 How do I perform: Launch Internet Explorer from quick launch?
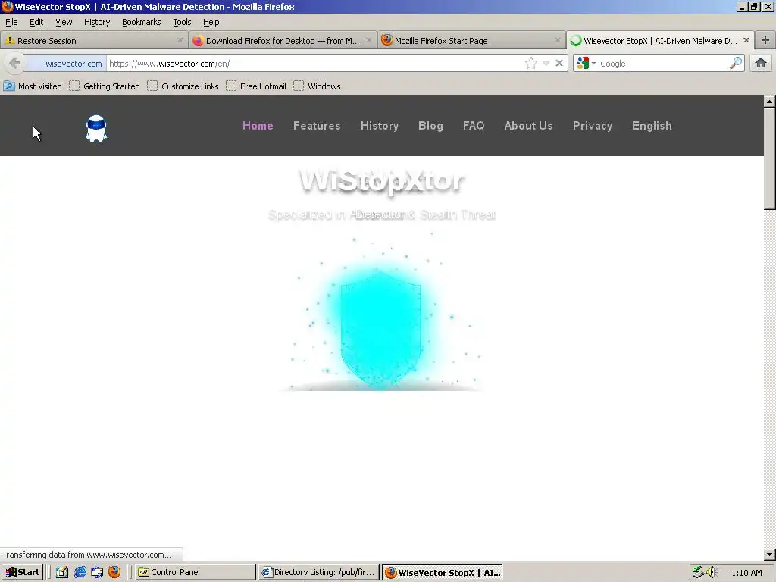79,572
